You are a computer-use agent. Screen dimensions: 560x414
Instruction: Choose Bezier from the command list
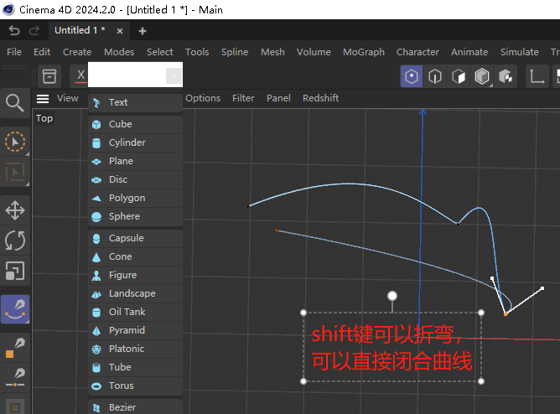(x=135, y=407)
